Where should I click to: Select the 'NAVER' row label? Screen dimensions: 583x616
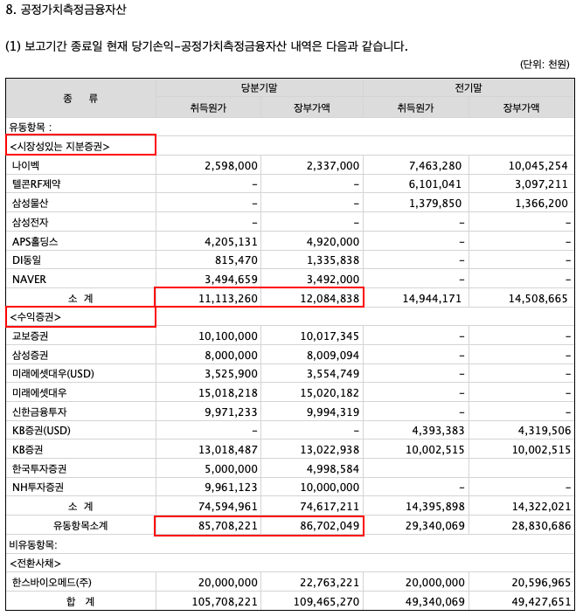[30, 280]
